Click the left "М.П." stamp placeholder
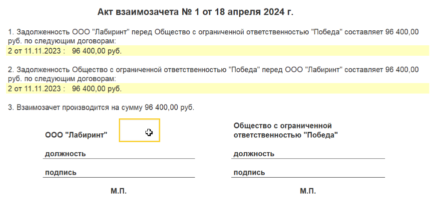Screen dimensions: 434x204 (x=119, y=191)
